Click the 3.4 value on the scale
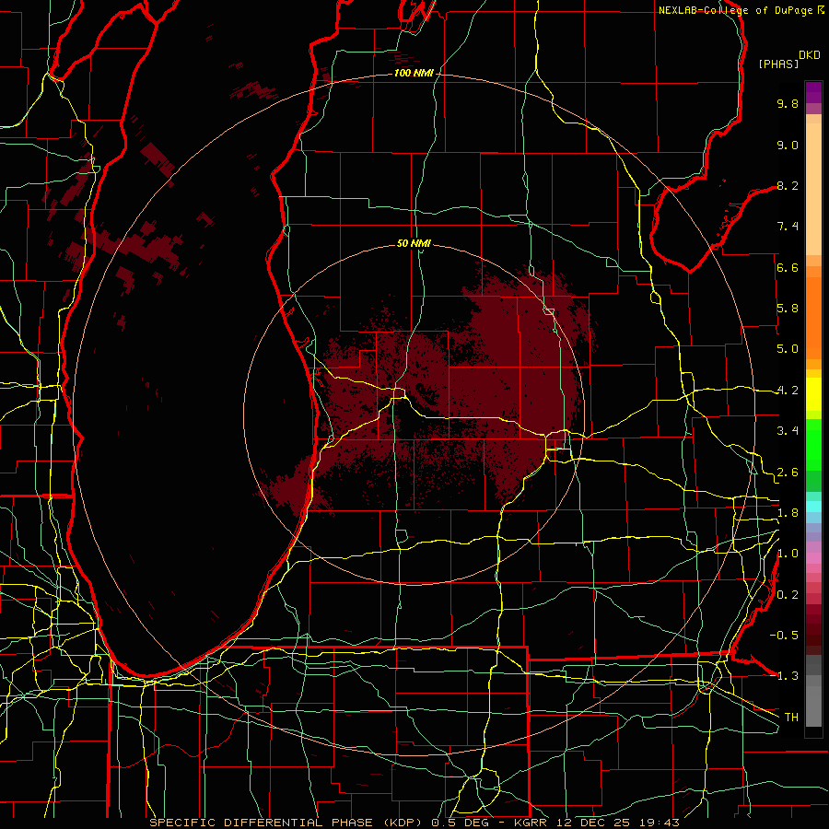This screenshot has height=829, width=829. point(788,431)
